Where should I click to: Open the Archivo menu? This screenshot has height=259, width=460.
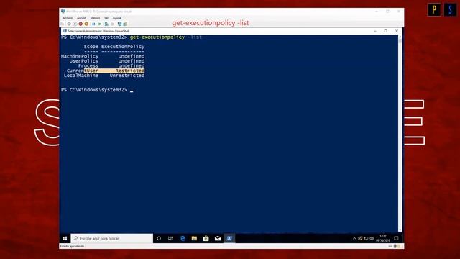[x=68, y=18]
